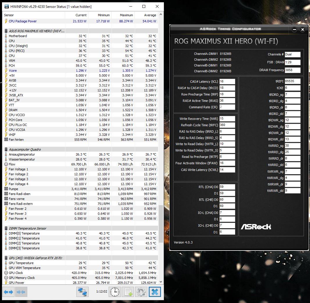This screenshot has width=310, height=303.
Task: Select the PCH temperature row
Action: coord(80,66)
